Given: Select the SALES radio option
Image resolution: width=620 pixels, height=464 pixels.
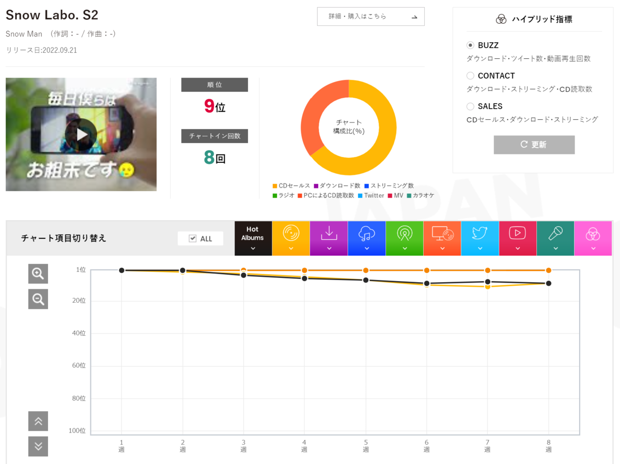Looking at the screenshot, I should [470, 106].
